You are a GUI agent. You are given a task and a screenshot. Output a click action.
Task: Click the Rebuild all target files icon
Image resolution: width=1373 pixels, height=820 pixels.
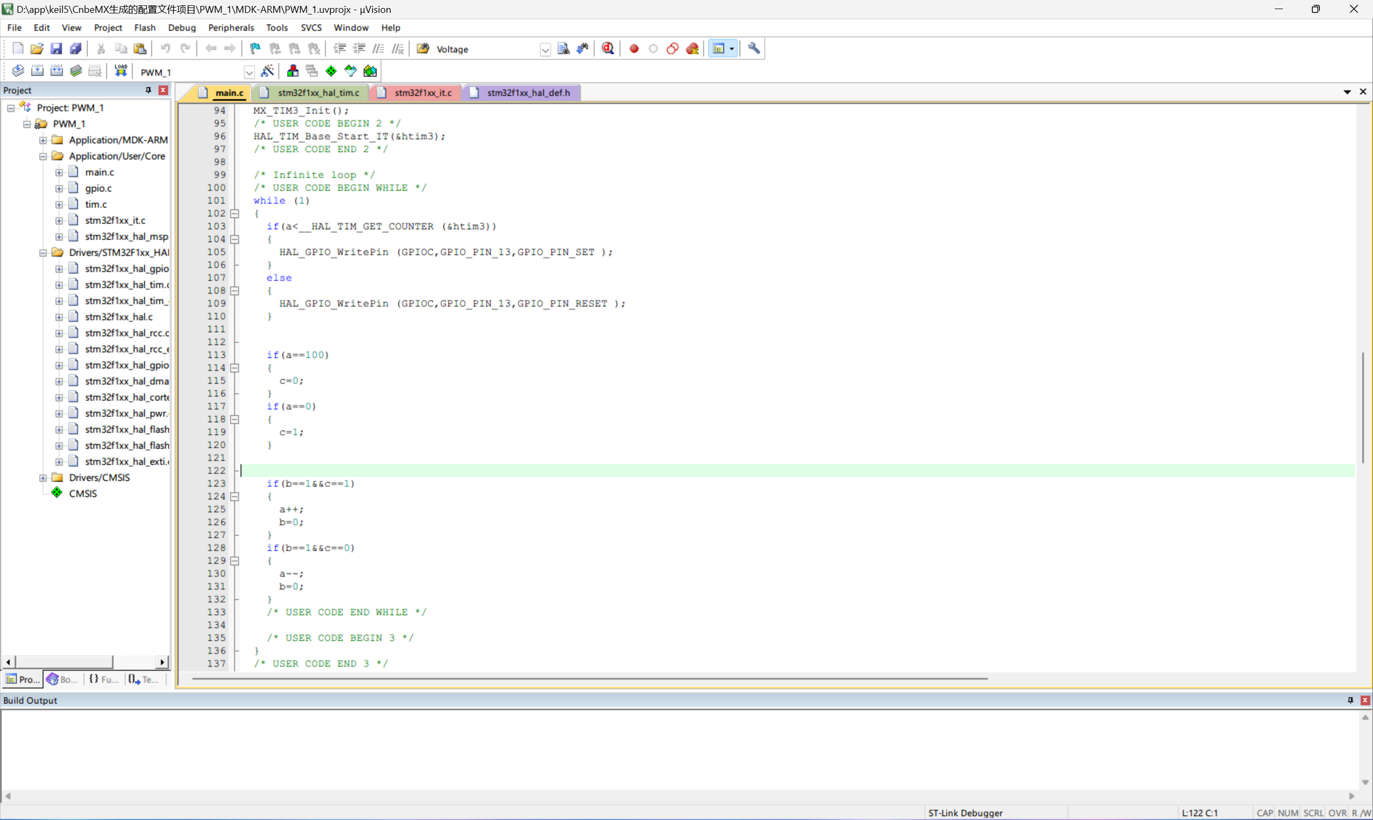pyautogui.click(x=56, y=71)
